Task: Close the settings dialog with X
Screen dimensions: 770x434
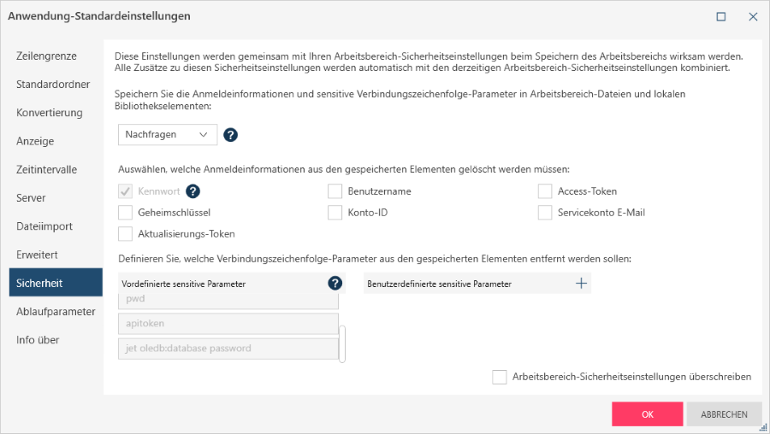Action: point(753,16)
